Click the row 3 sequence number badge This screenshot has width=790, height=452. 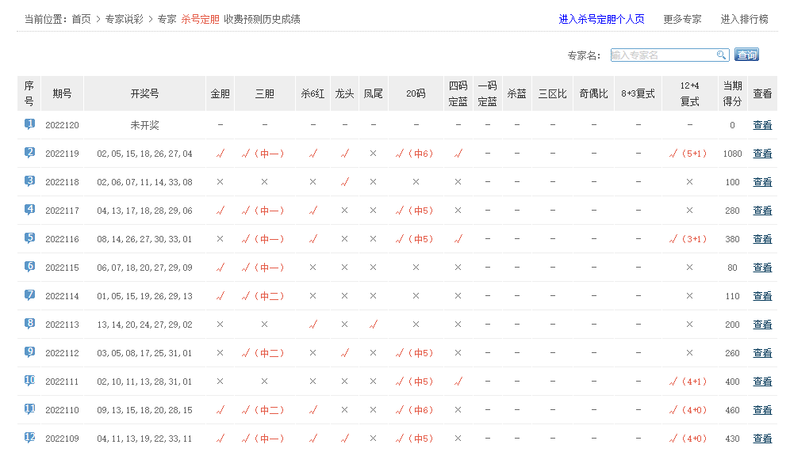point(29,181)
